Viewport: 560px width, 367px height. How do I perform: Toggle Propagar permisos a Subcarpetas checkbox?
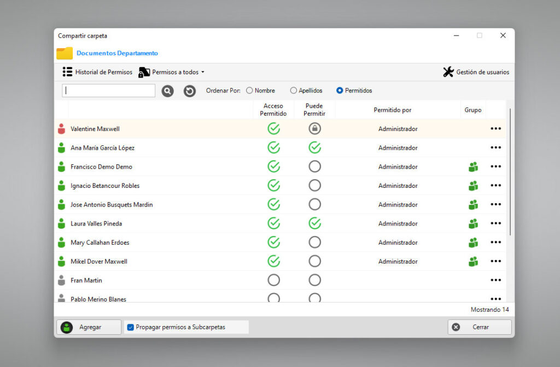(130, 327)
